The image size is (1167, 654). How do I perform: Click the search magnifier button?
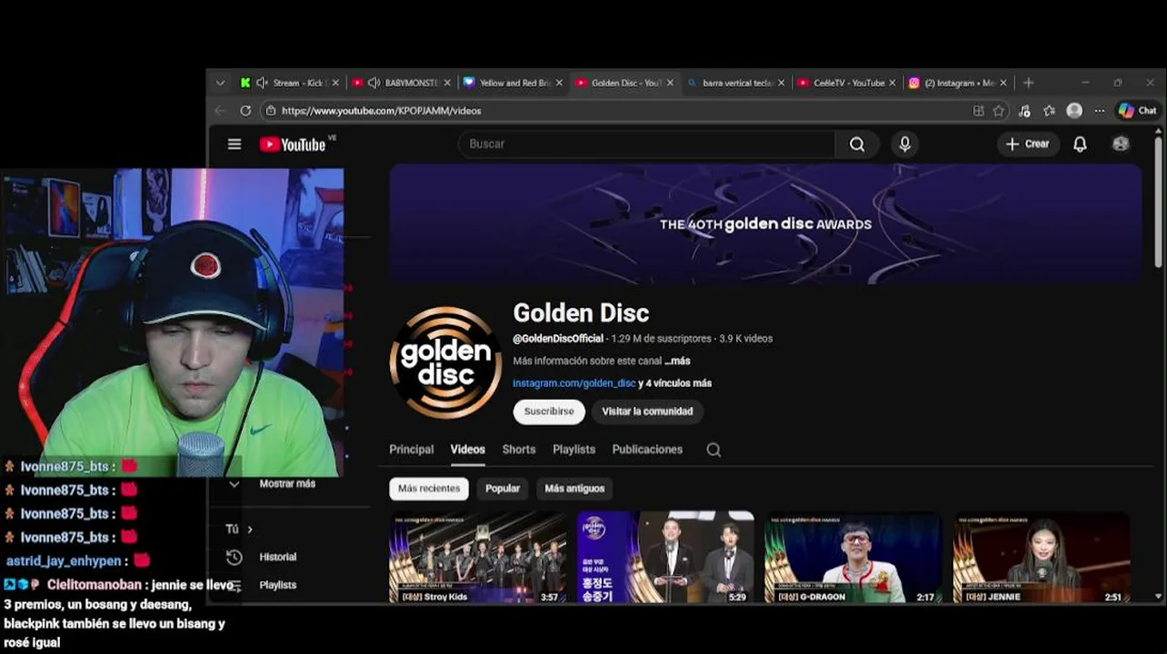857,144
